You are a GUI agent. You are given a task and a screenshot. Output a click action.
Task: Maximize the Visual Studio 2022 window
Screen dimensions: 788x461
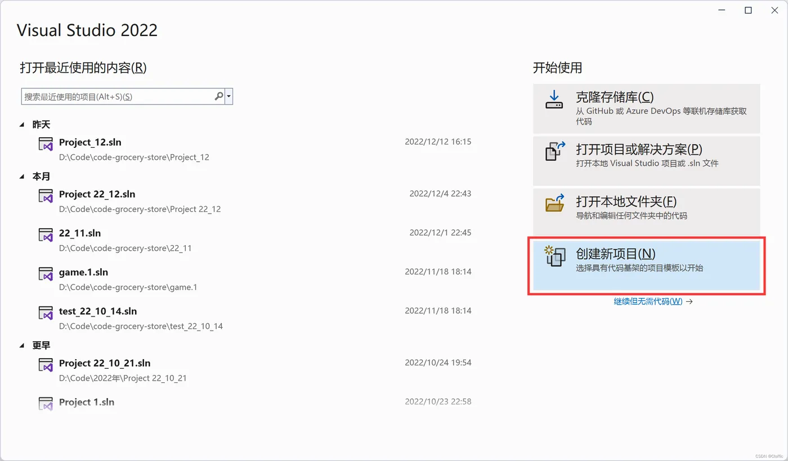[x=748, y=10]
